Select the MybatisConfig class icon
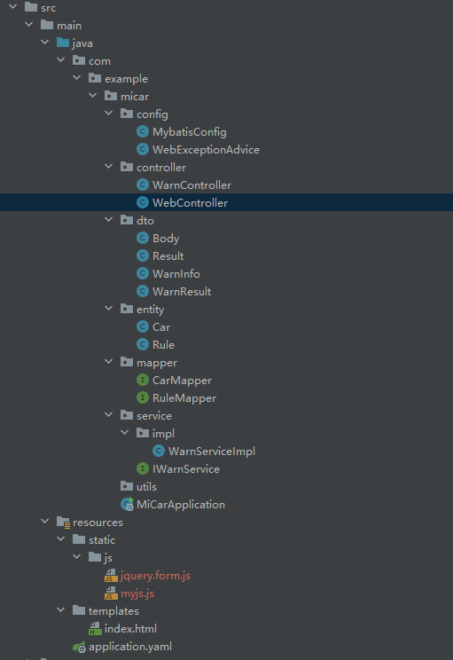This screenshot has width=453, height=660. pyautogui.click(x=143, y=132)
